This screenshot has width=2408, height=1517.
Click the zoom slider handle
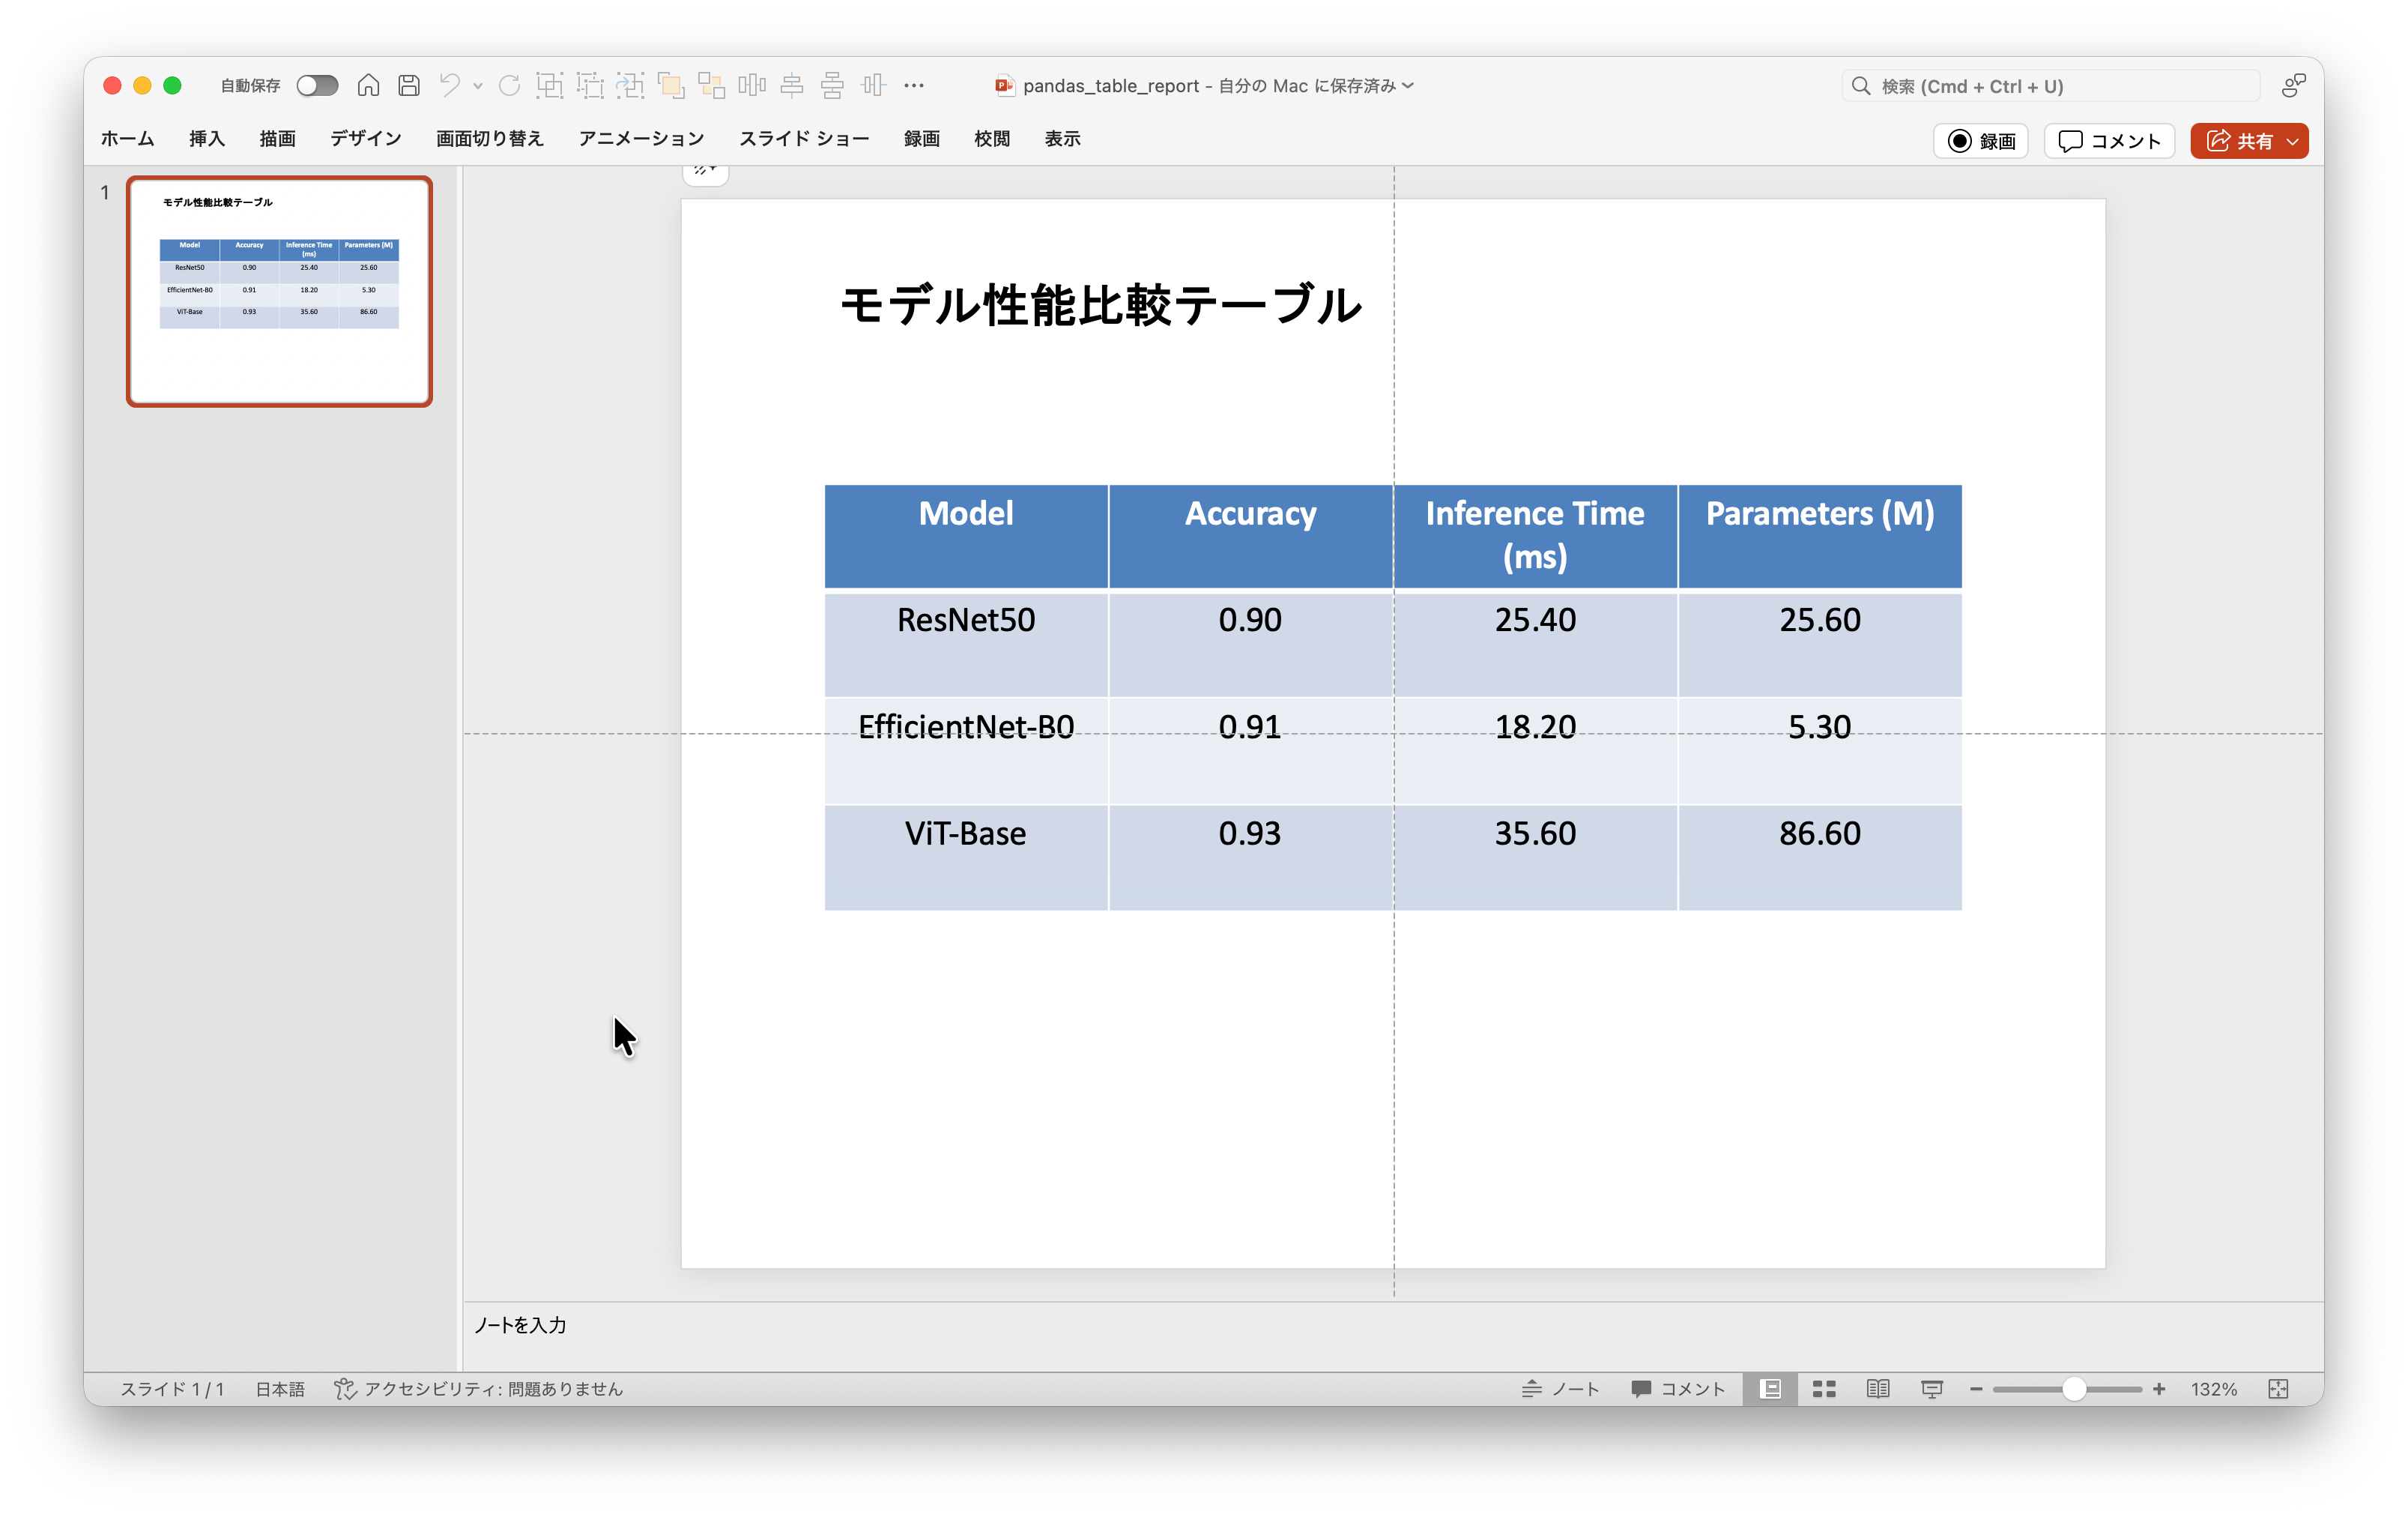click(x=2074, y=1389)
